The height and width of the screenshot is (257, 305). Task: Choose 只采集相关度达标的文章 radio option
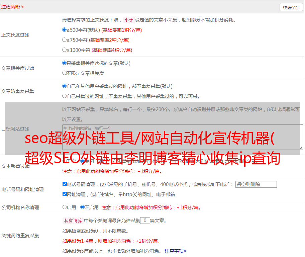pos(64,63)
